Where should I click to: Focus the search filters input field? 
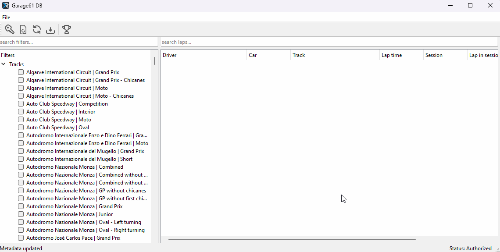tap(79, 42)
